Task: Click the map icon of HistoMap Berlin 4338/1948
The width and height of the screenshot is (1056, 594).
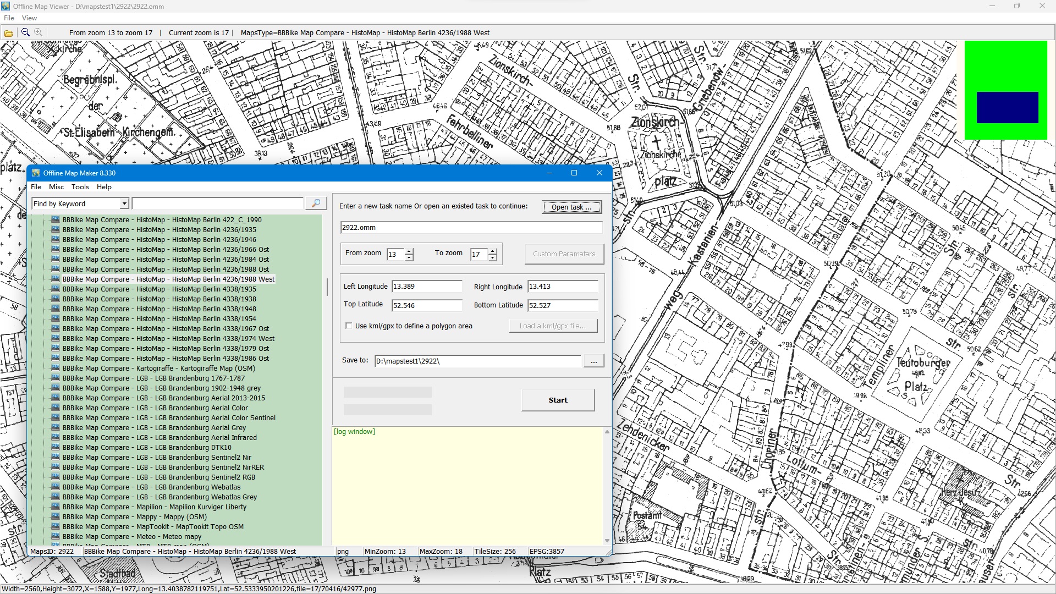Action: (56, 309)
